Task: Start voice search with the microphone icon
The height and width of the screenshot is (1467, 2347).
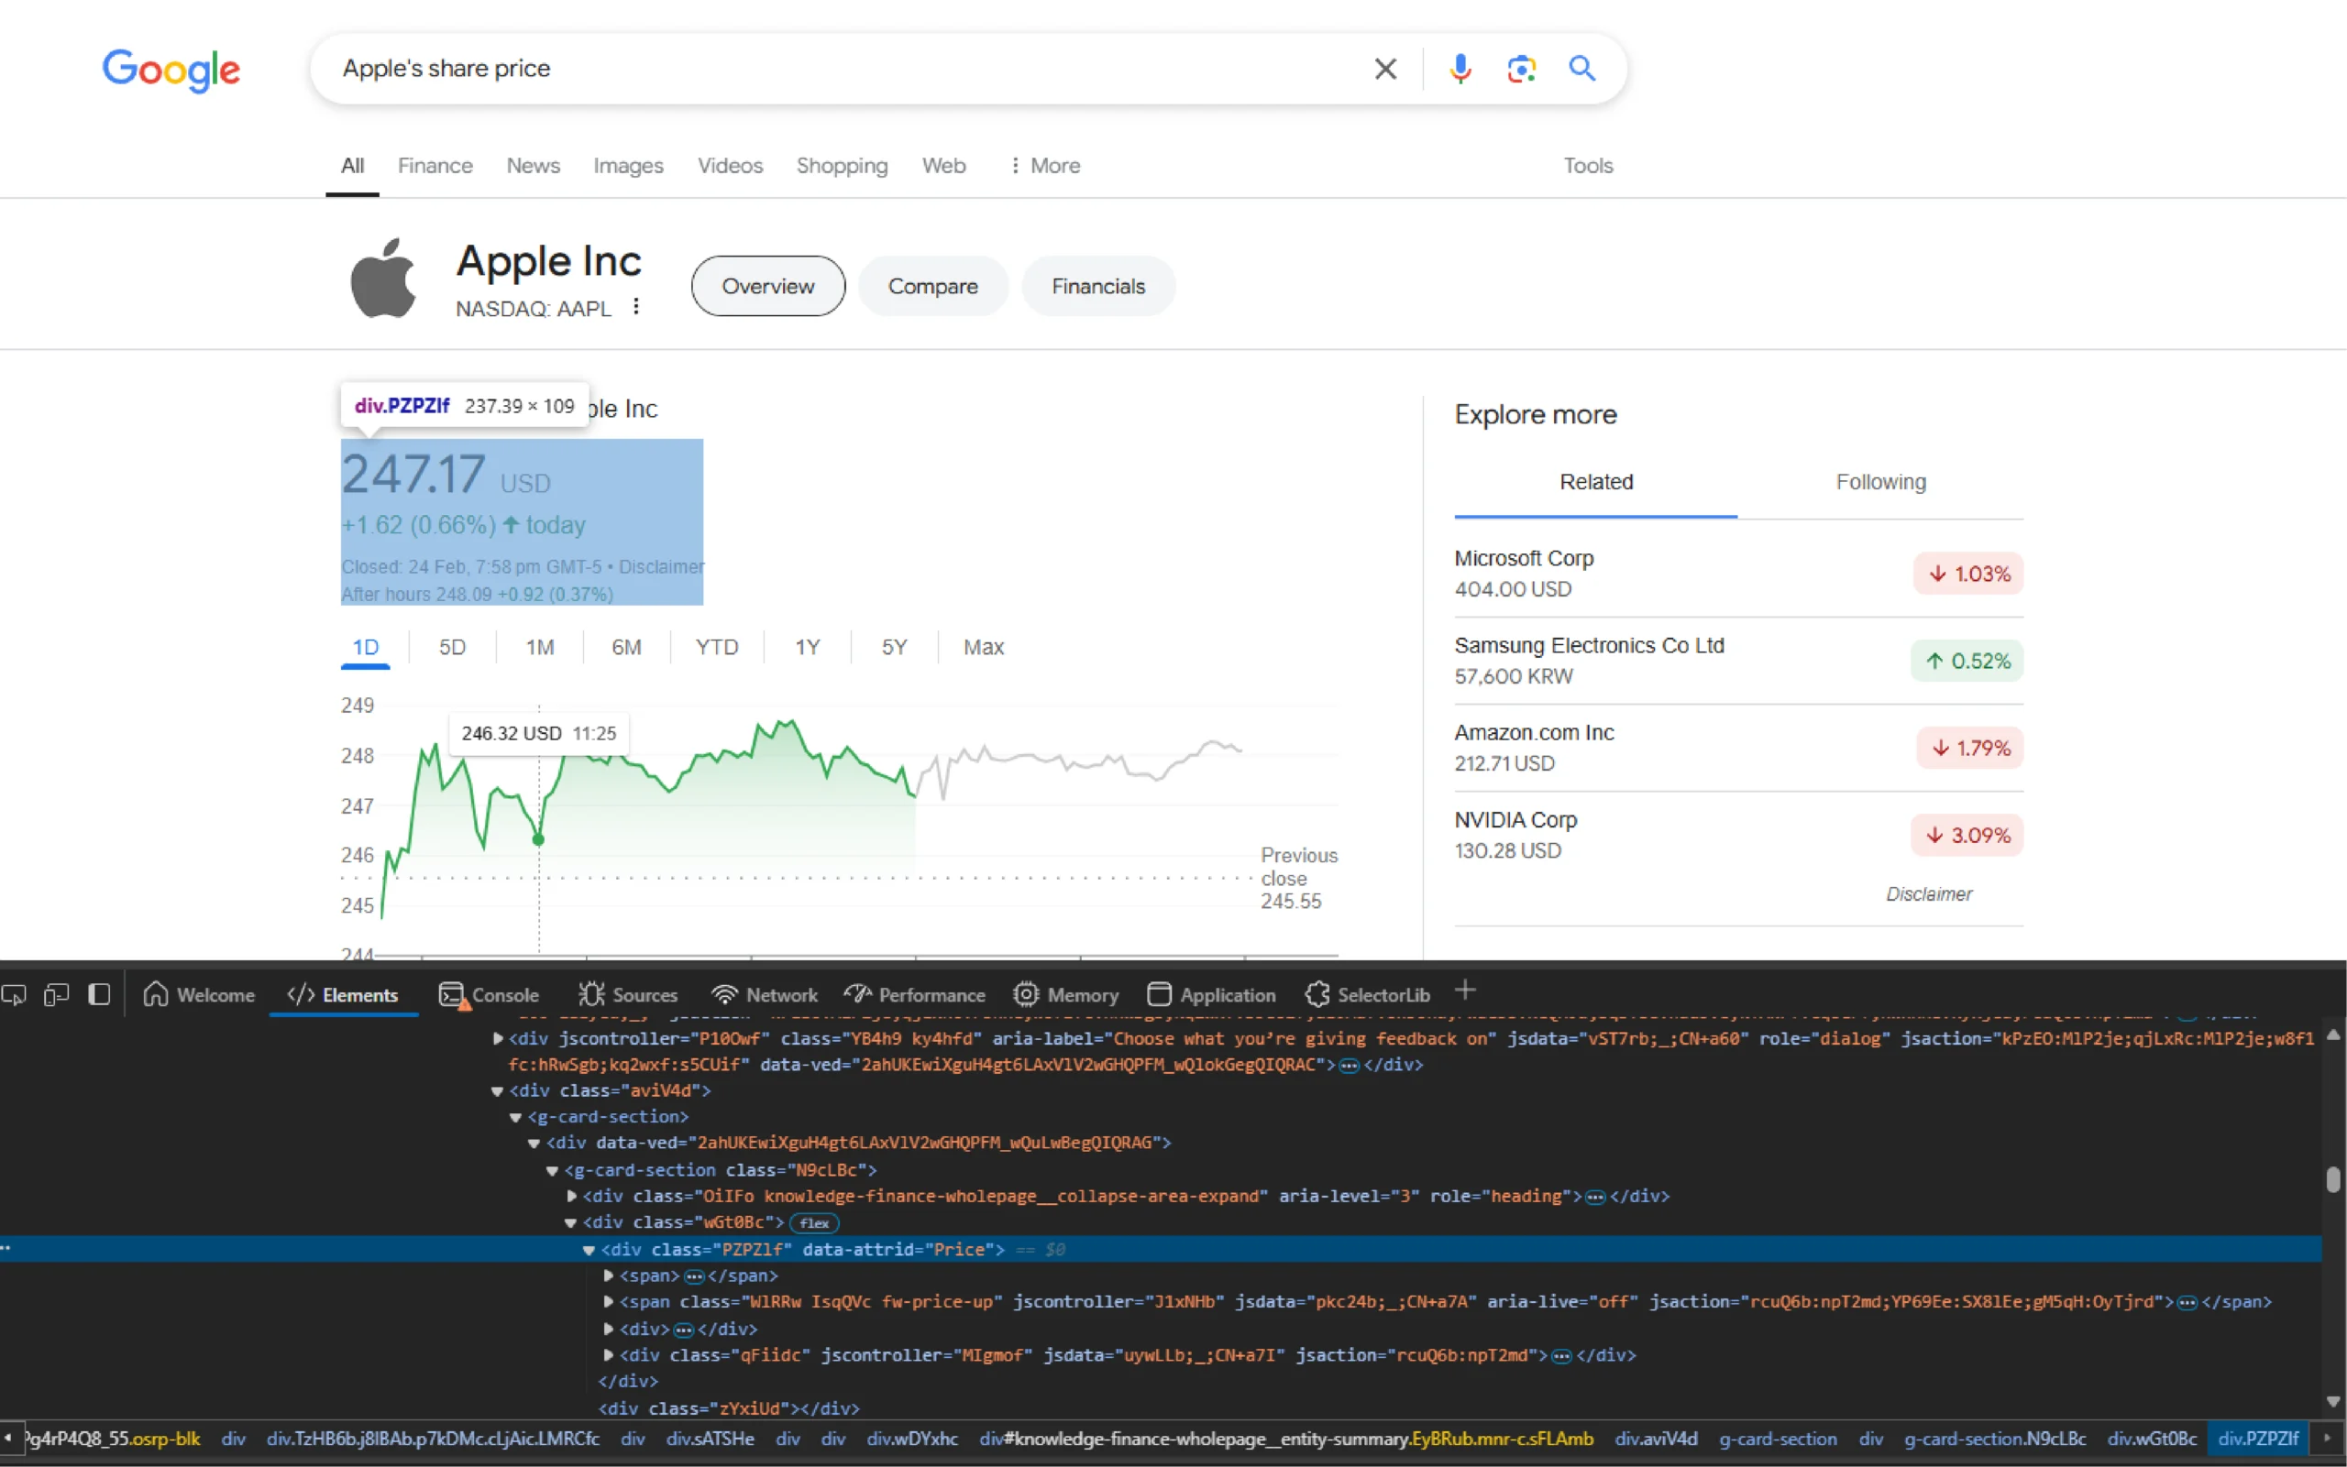Action: click(1460, 69)
